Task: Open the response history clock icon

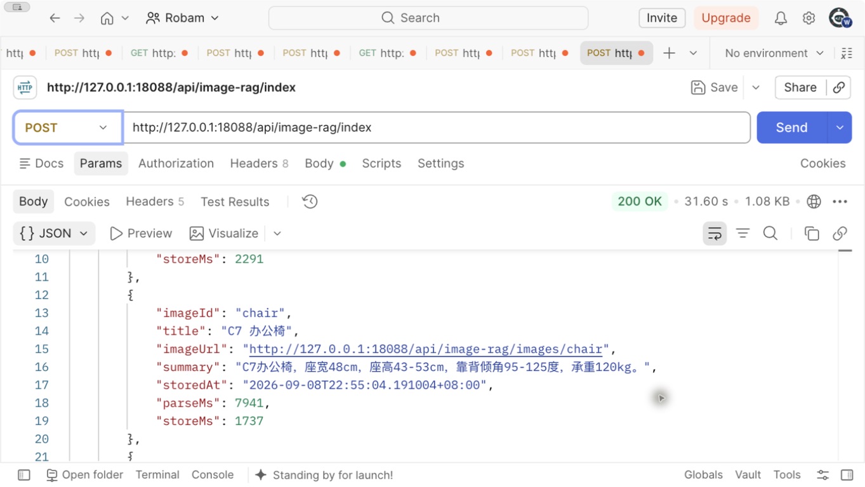Action: [x=310, y=202]
